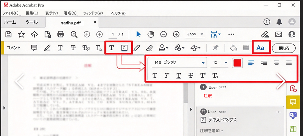Save the file with the floppy disk icon
The width and height of the screenshot is (303, 136).
[8, 35]
